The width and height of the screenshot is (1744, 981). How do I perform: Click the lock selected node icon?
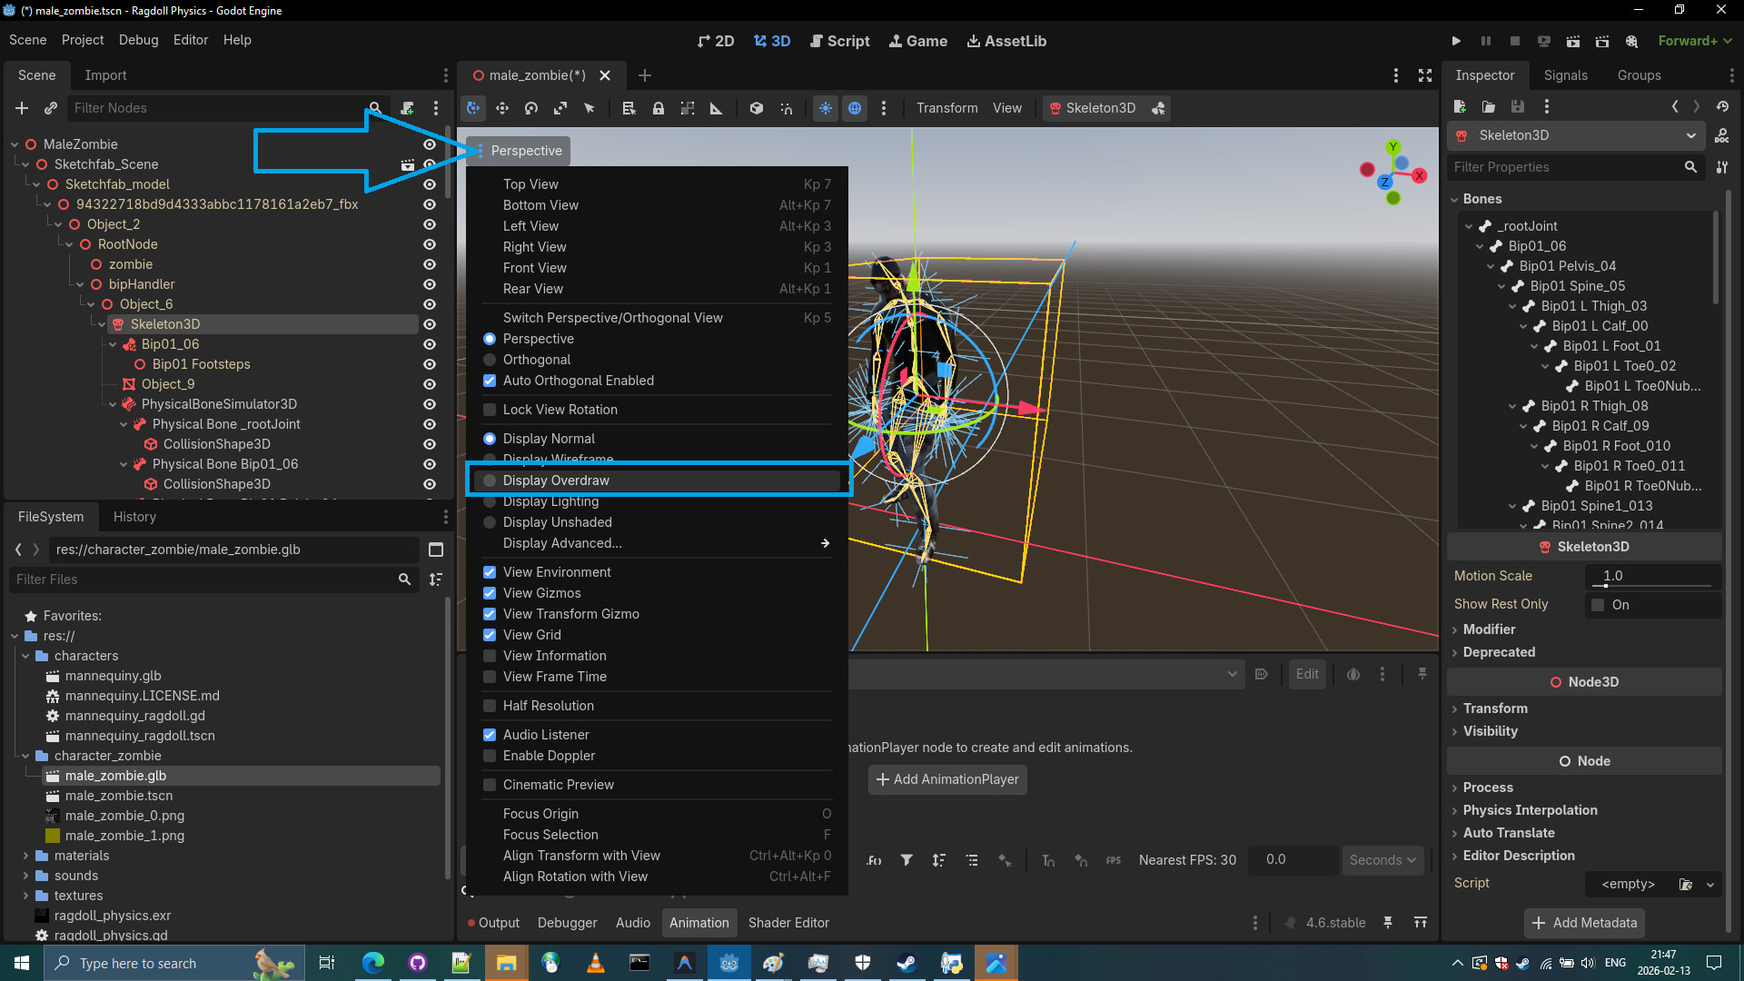point(659,108)
